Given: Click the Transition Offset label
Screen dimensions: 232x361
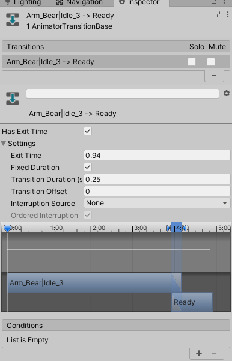Looking at the screenshot, I should [x=38, y=192].
